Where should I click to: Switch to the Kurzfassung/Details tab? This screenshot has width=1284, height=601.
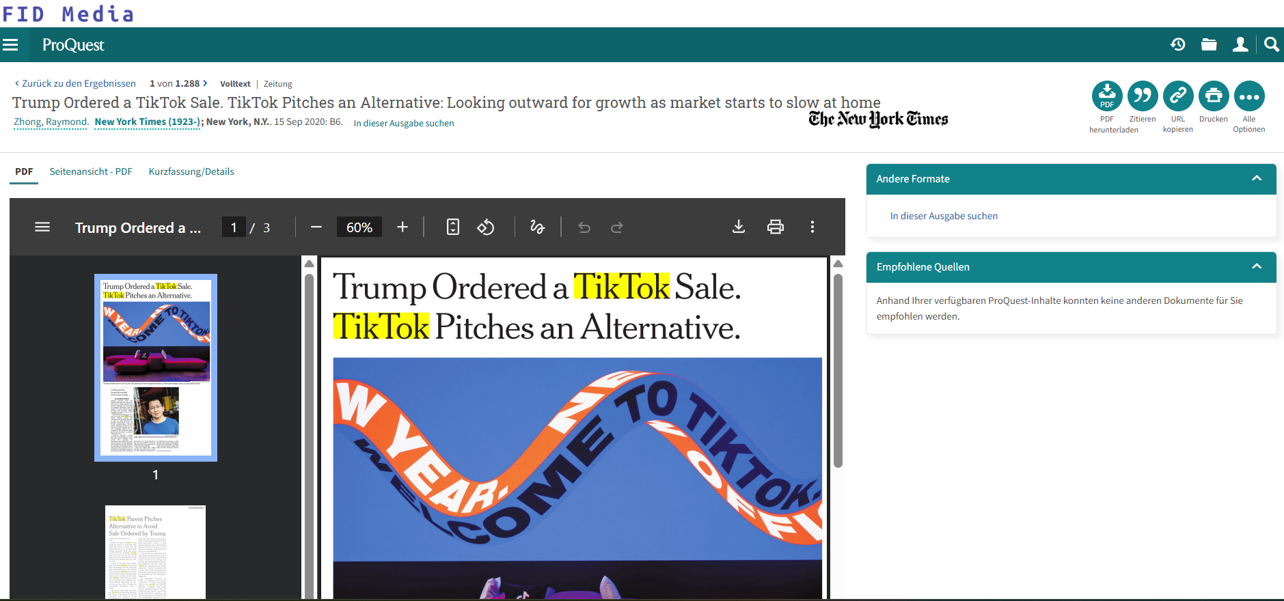pos(191,172)
